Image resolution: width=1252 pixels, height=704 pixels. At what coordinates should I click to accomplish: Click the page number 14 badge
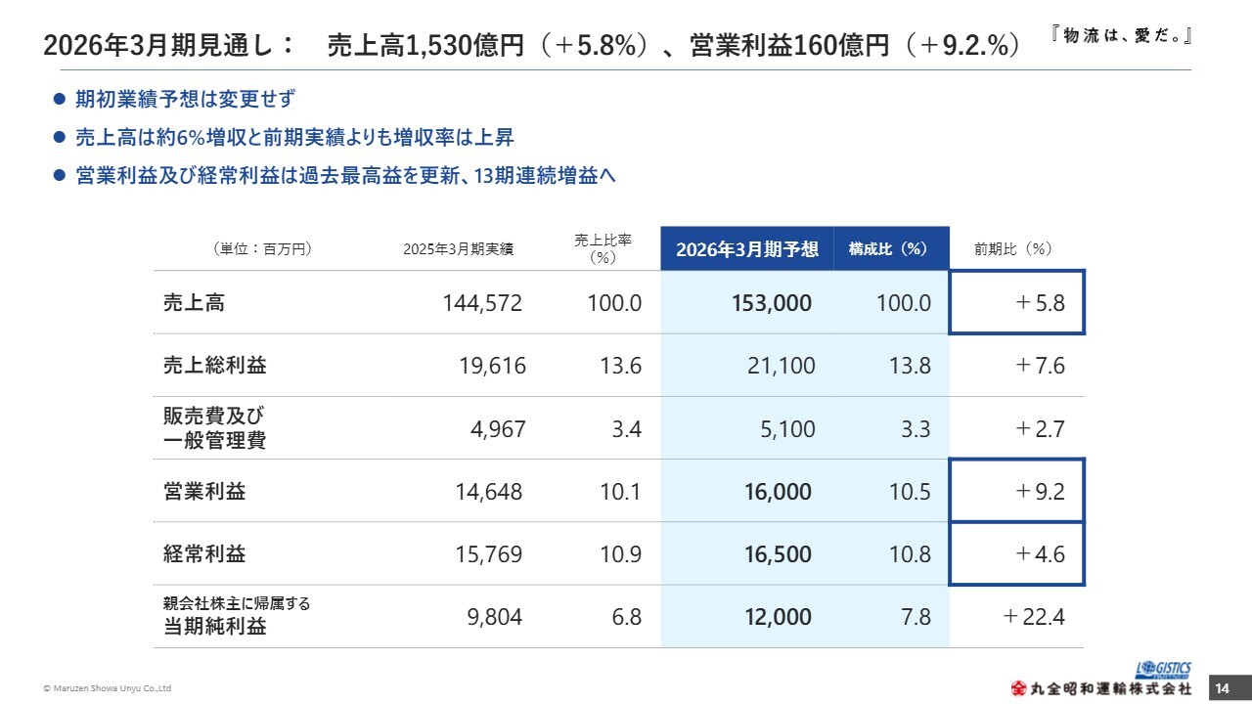pyautogui.click(x=1222, y=688)
